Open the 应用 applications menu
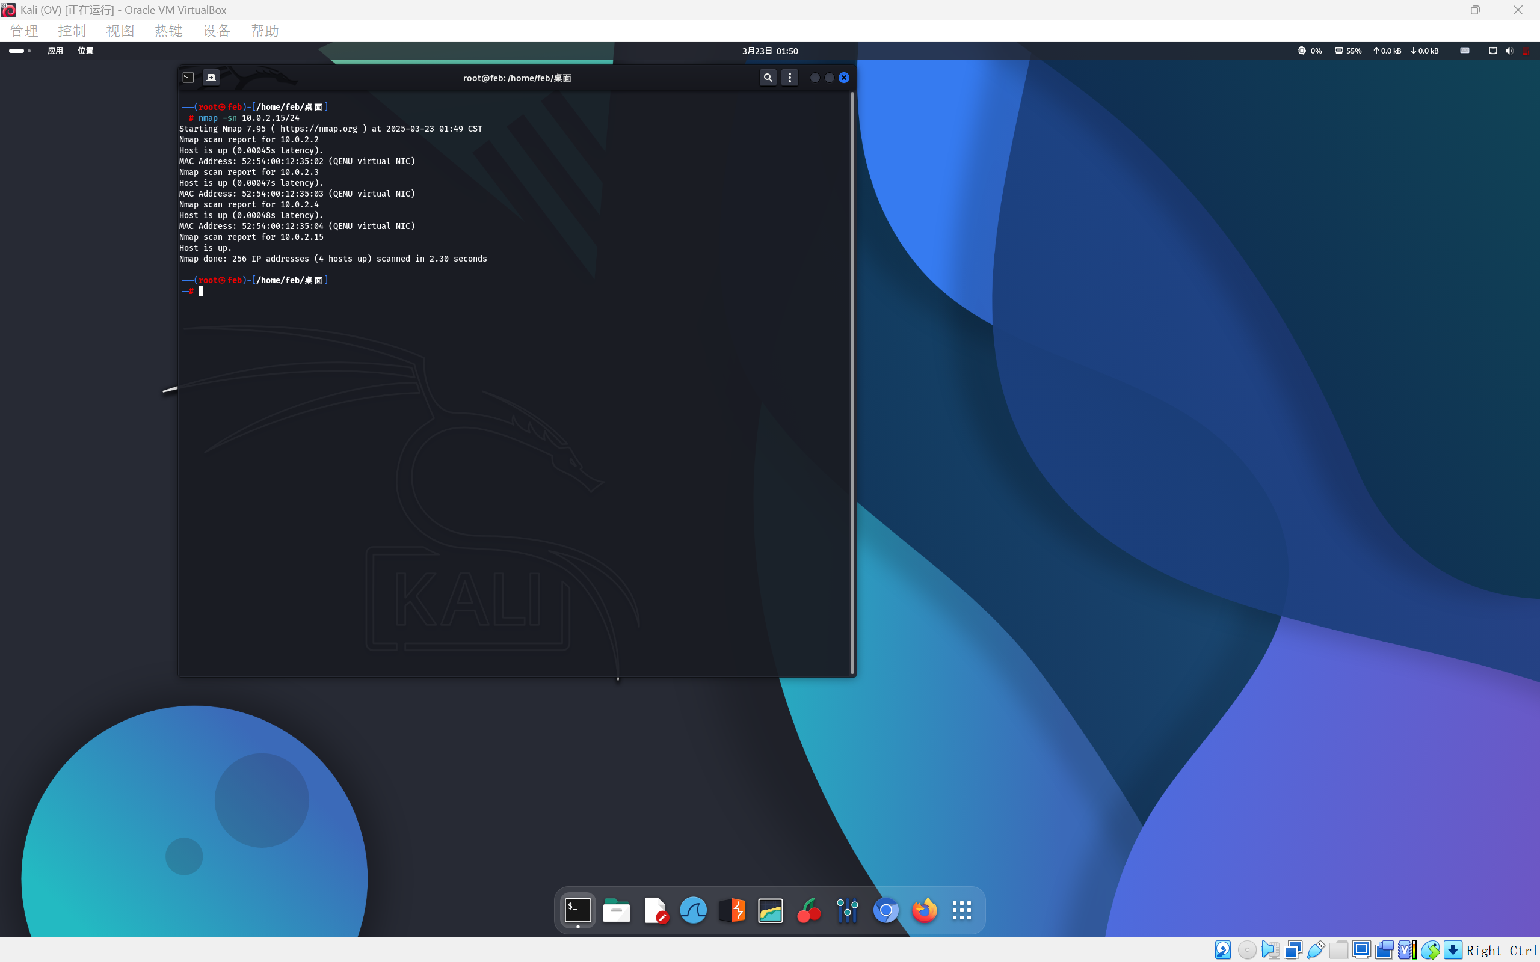Viewport: 1540px width, 962px height. click(x=55, y=51)
